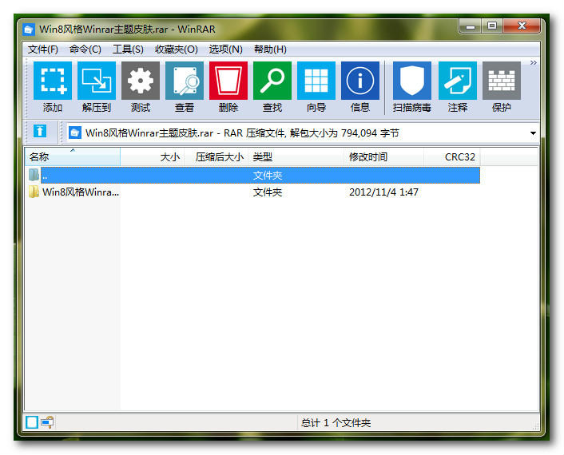Close the WinRAR window
Viewport: 564px width, 455px height.
coord(522,26)
